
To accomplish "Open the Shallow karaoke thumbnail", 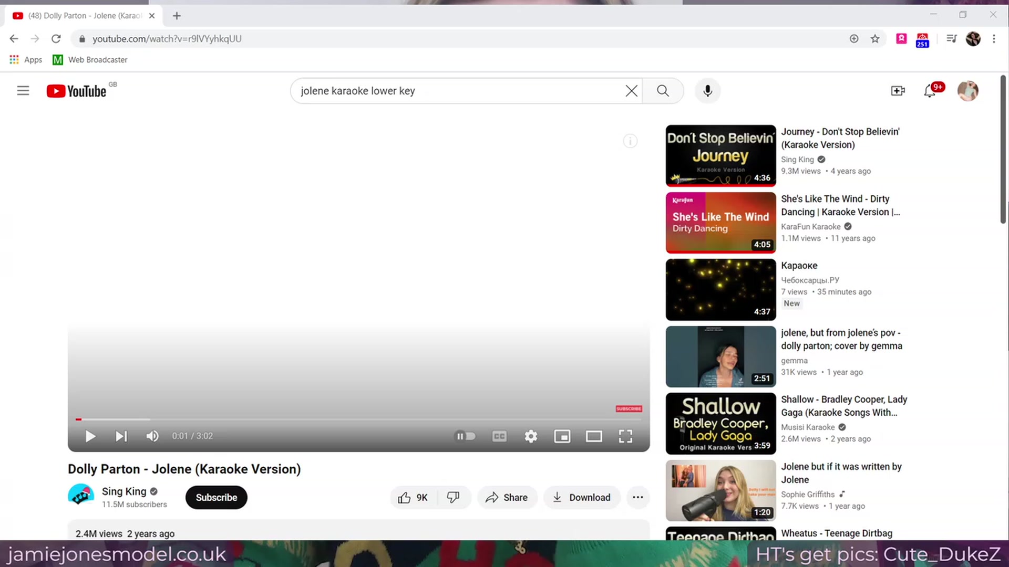I will coord(720,424).
